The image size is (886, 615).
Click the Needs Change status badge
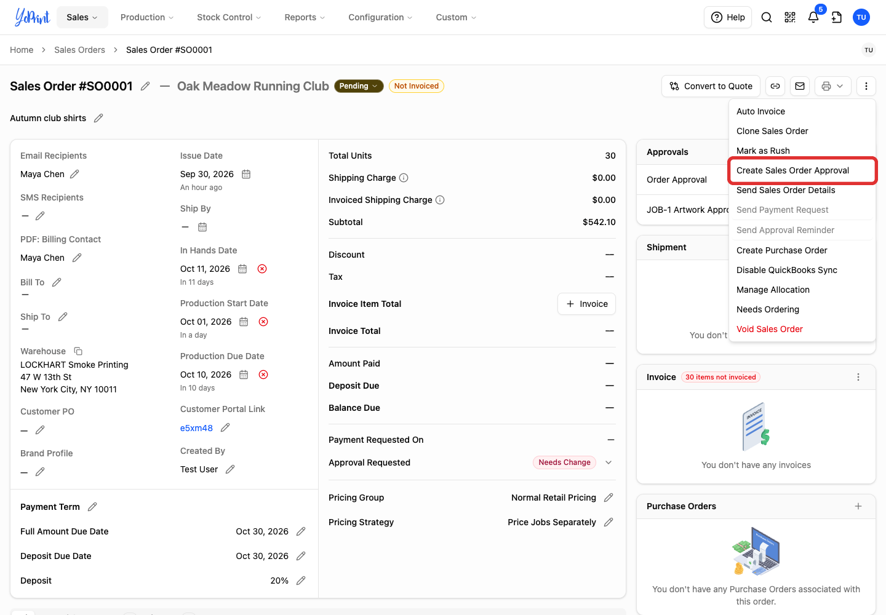564,462
